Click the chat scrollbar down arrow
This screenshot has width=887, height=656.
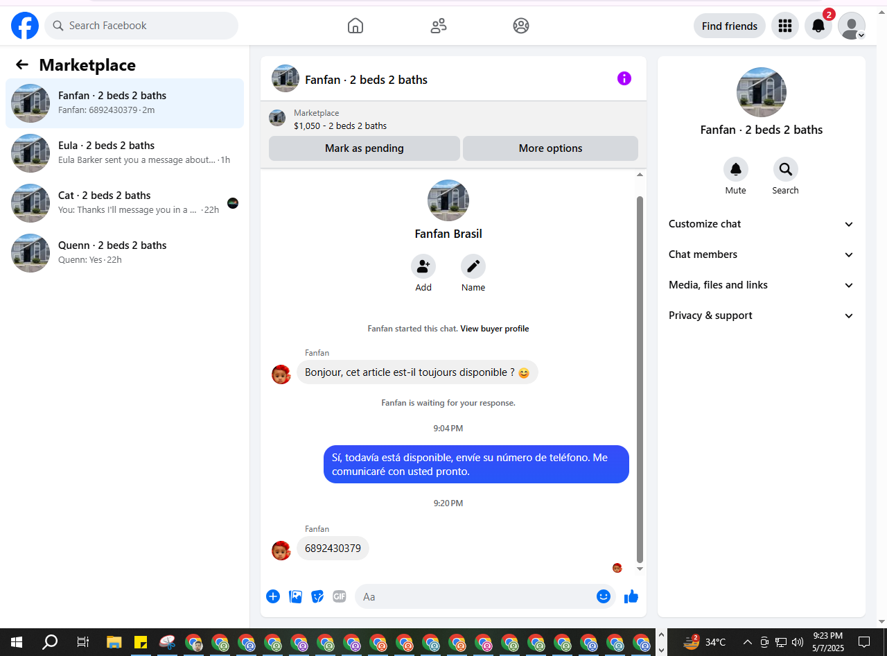640,569
